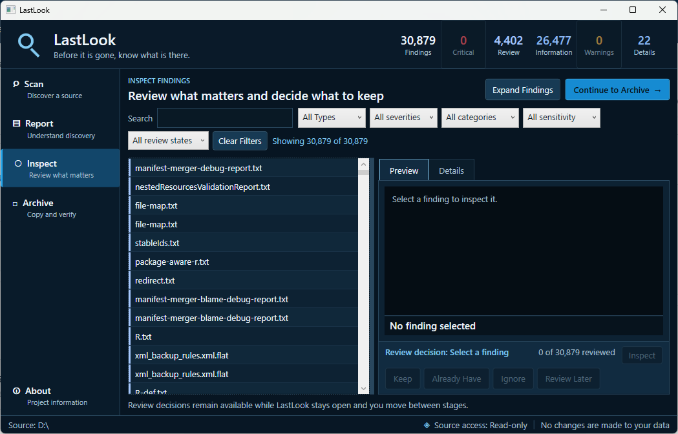Click the Keep decision button
This screenshot has width=678, height=434.
(x=403, y=378)
